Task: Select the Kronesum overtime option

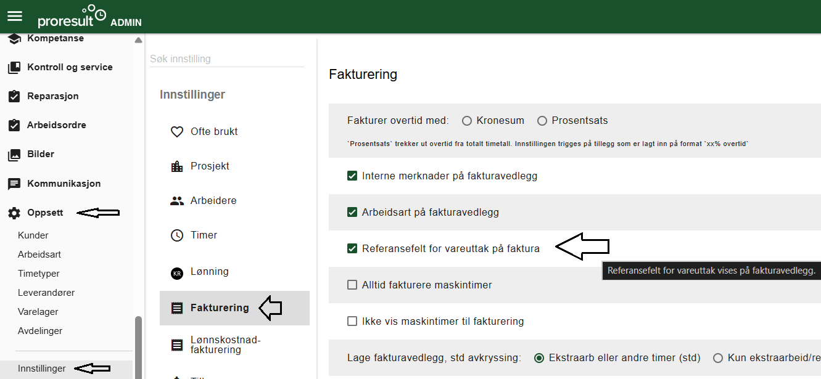Action: 467,121
